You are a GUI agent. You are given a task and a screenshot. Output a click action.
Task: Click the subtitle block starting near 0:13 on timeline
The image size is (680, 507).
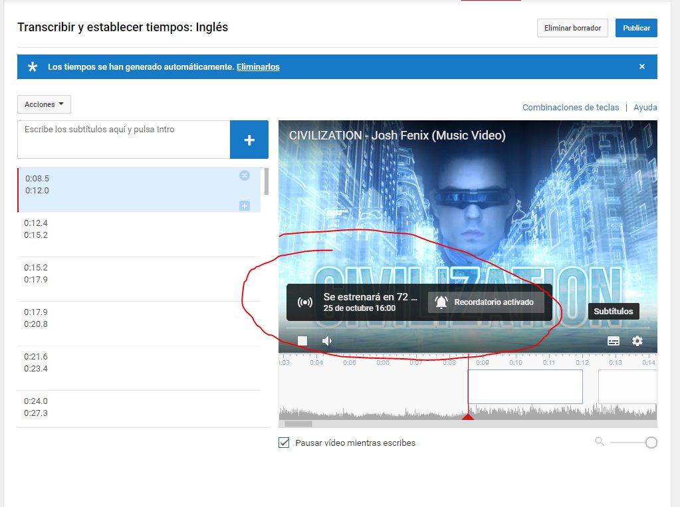point(627,387)
